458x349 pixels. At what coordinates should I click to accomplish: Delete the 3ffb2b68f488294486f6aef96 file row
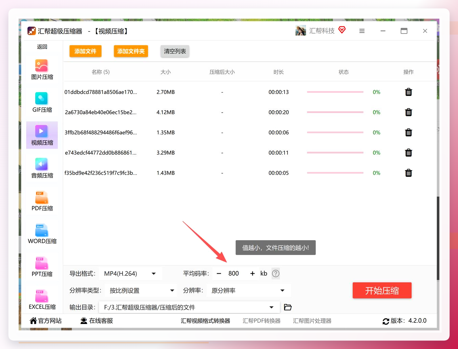tap(409, 132)
